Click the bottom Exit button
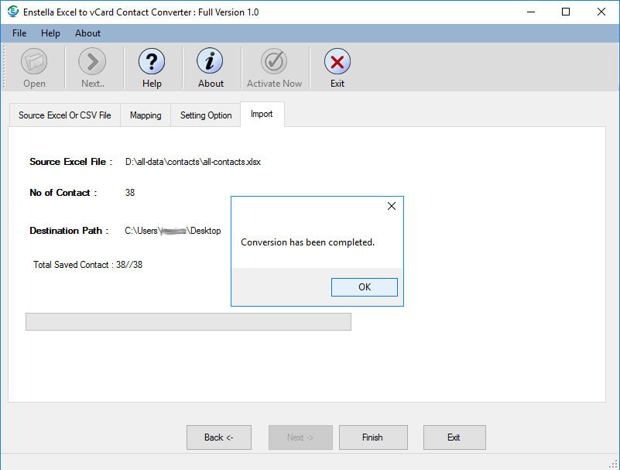The height and width of the screenshot is (470, 620). tap(454, 437)
